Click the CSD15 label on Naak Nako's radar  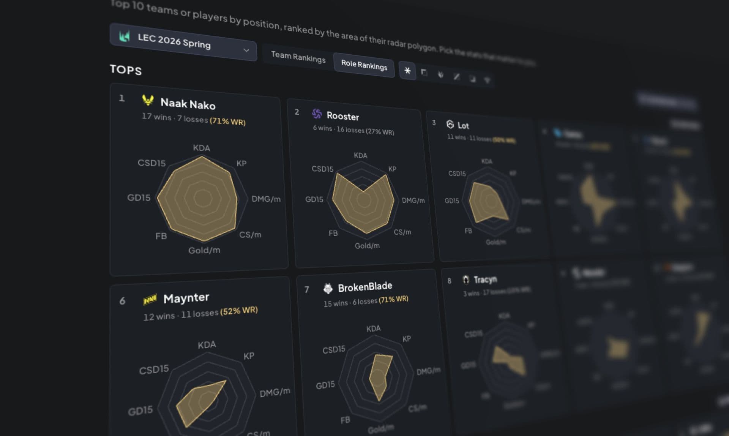click(151, 163)
